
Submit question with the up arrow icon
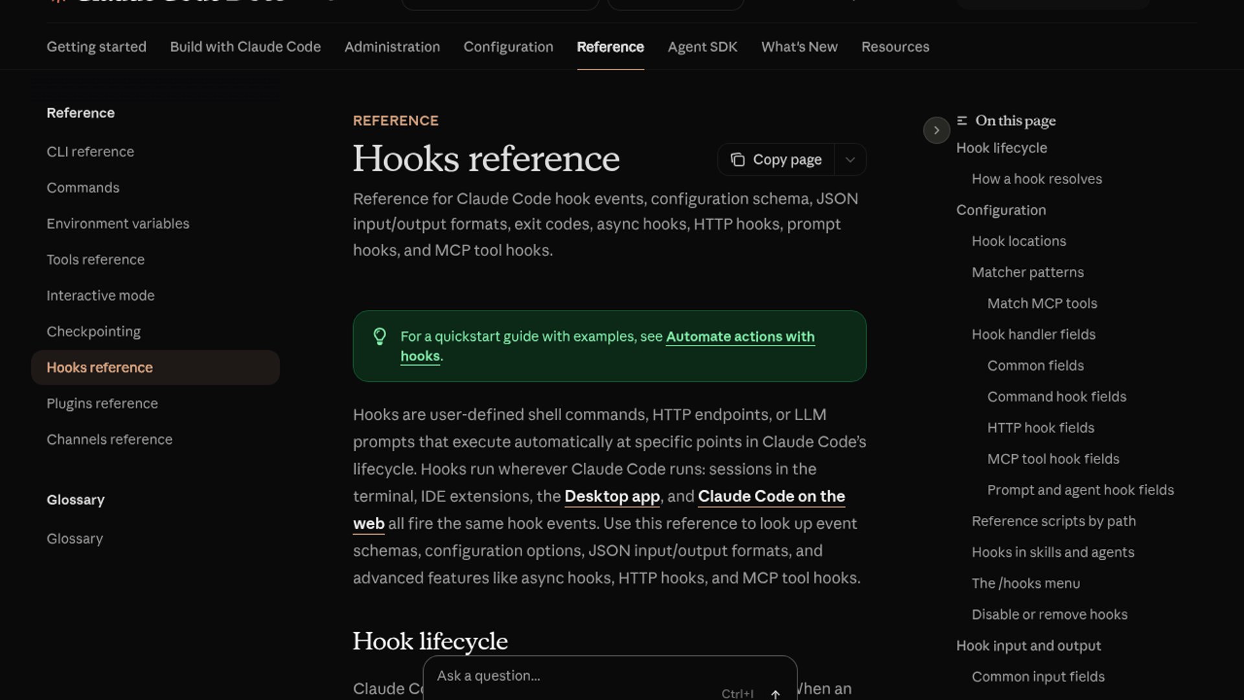(x=776, y=694)
